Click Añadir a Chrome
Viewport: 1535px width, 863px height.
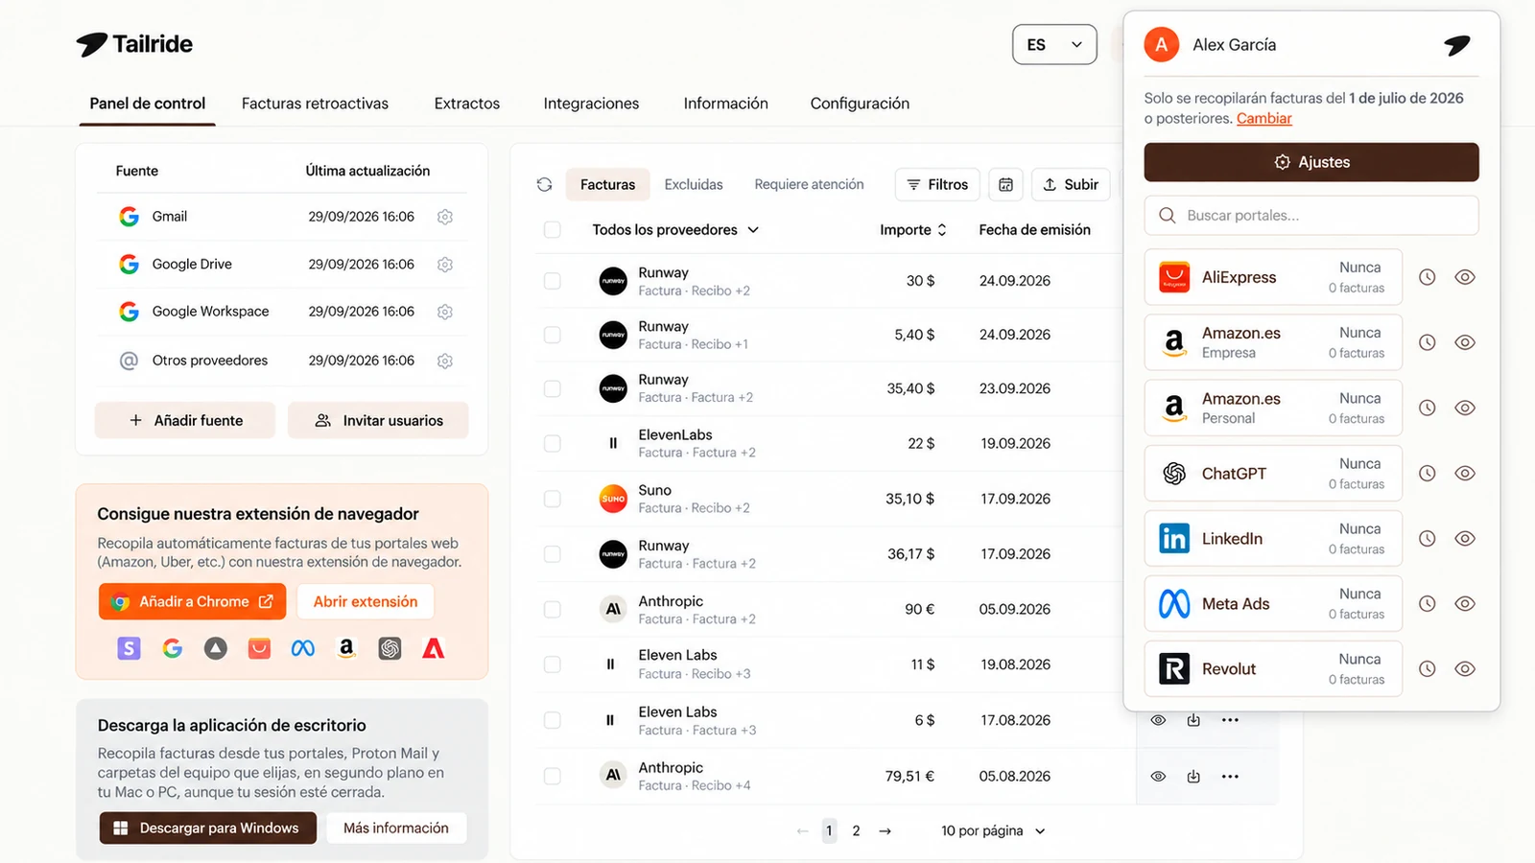click(x=192, y=602)
